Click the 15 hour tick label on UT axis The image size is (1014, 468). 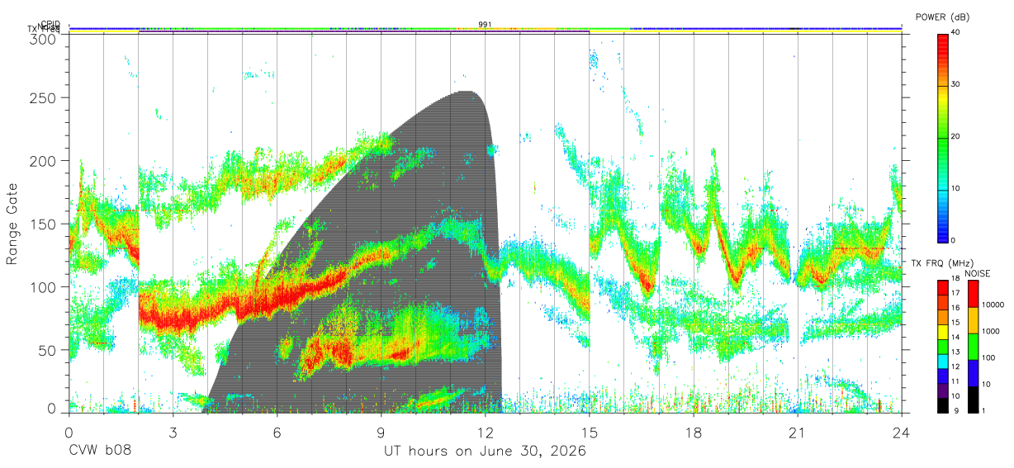590,433
